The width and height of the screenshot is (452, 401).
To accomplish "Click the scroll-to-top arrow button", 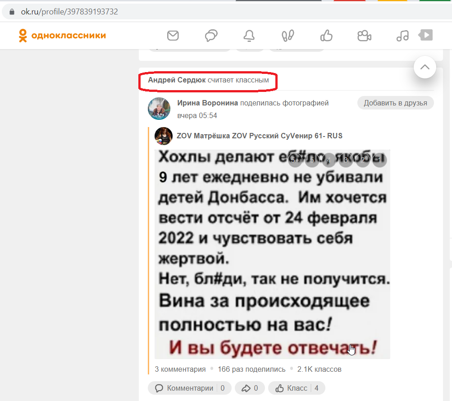I will pyautogui.click(x=425, y=67).
